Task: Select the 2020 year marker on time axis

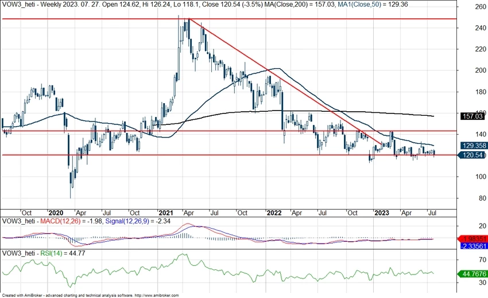Action: point(56,211)
